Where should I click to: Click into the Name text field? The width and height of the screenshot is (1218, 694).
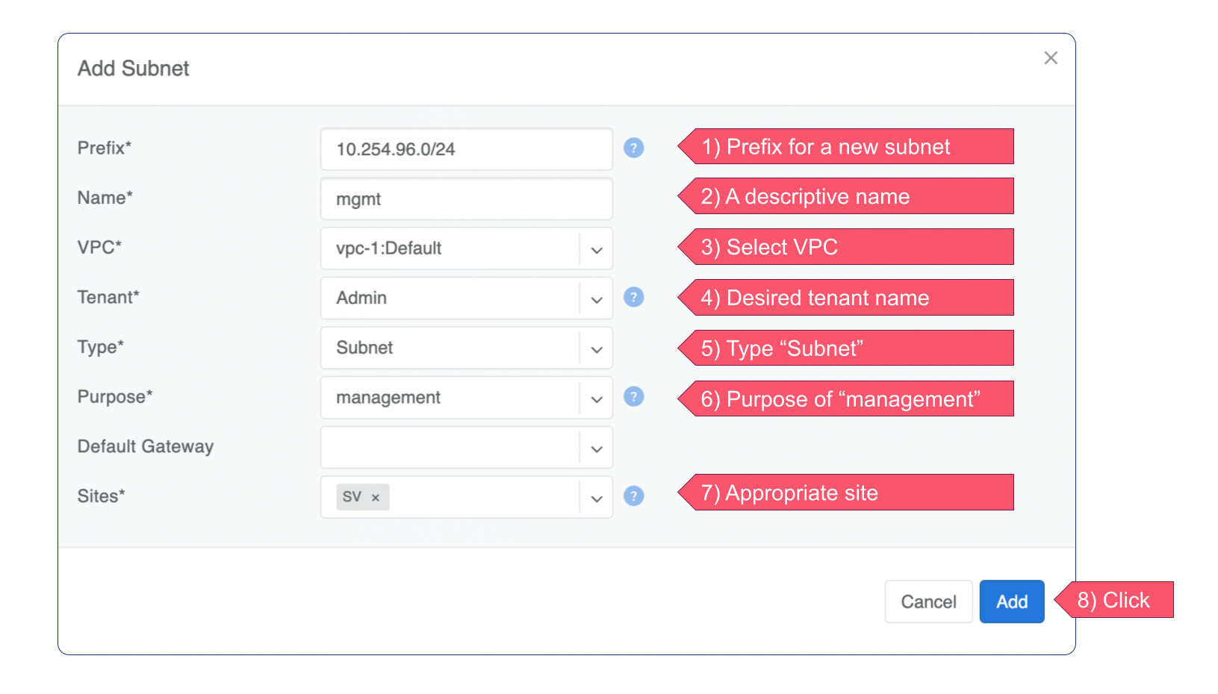tap(466, 199)
